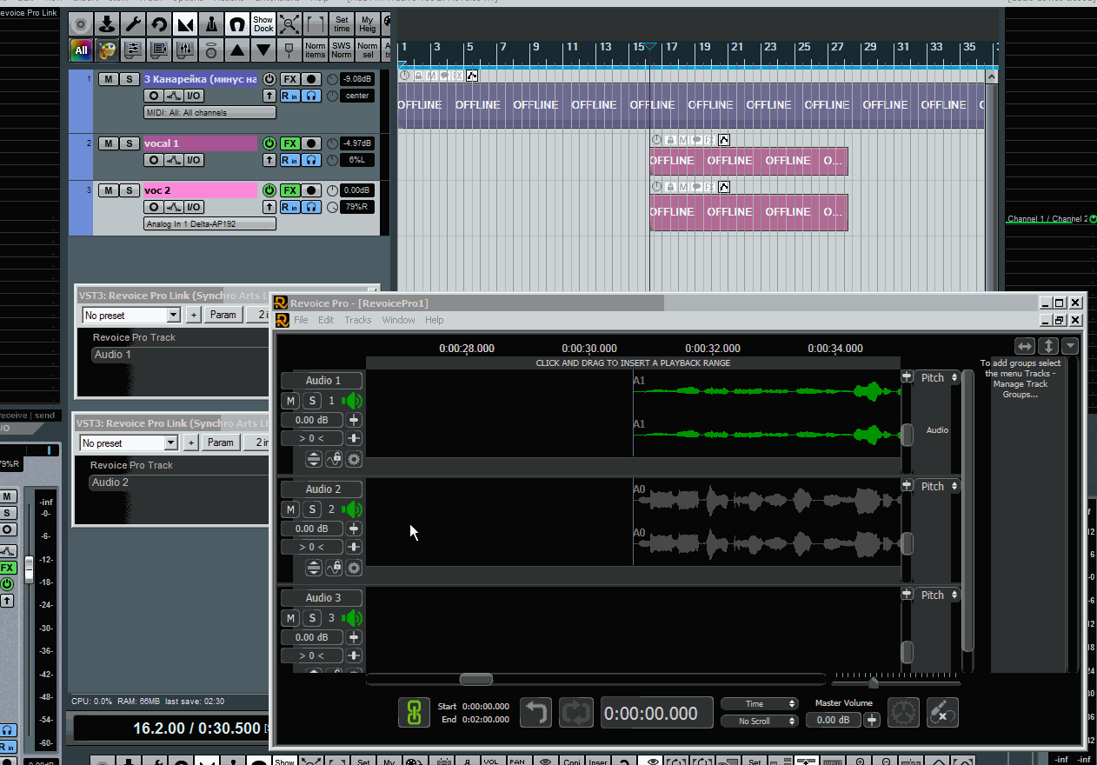1097x765 pixels.
Task: Toggle green link chain button in Revoice Pro
Action: 415,713
